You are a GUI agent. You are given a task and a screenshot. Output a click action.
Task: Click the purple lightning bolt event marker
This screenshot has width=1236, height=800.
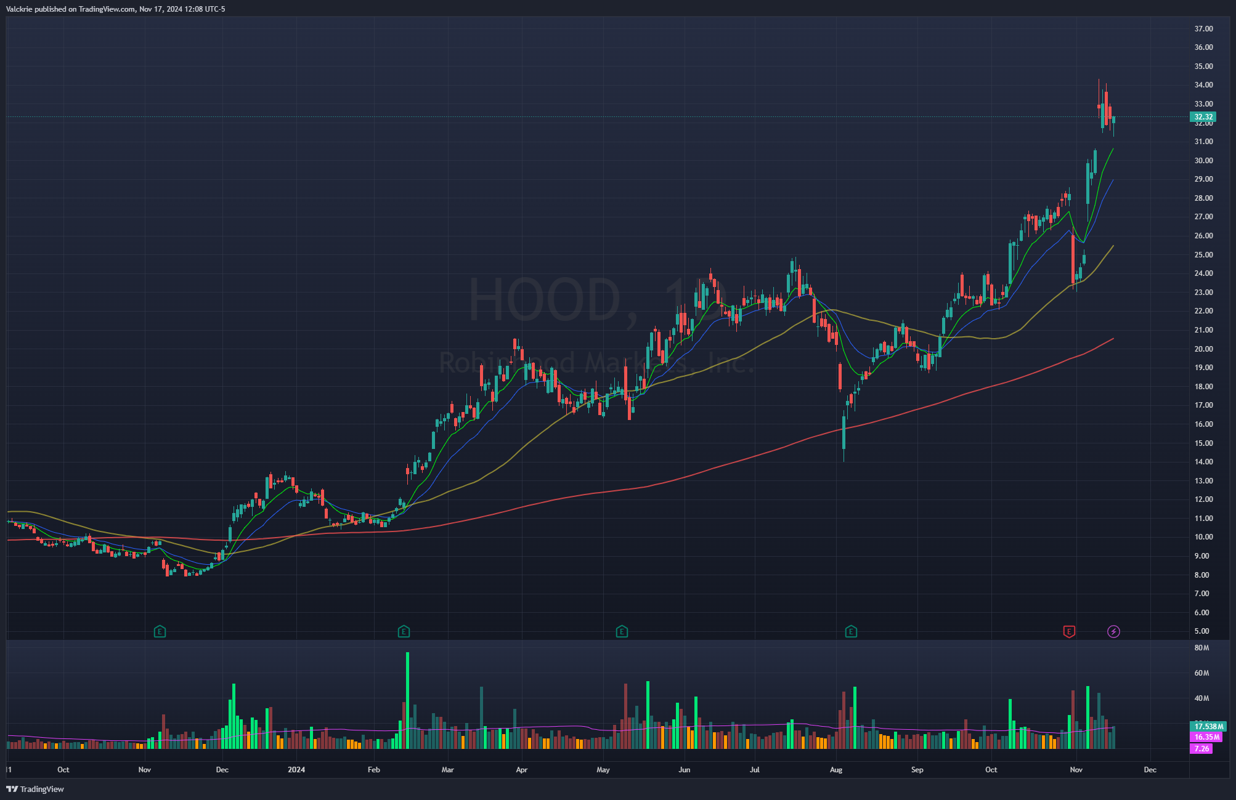(x=1113, y=631)
